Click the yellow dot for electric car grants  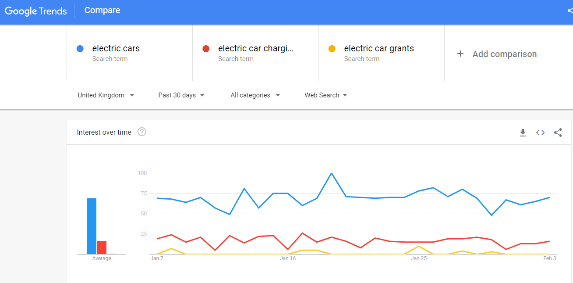coord(332,49)
